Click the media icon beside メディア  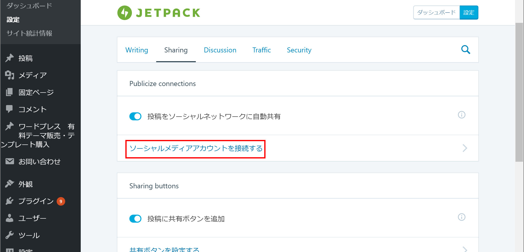coord(10,75)
